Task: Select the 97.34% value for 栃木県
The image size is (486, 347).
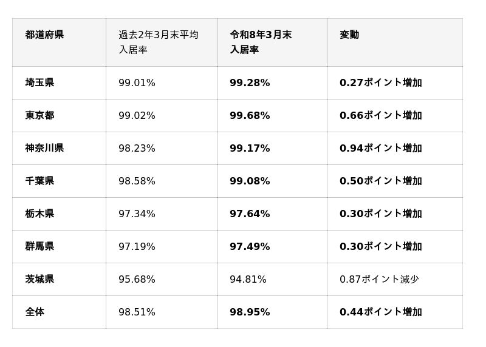Action: tap(137, 214)
